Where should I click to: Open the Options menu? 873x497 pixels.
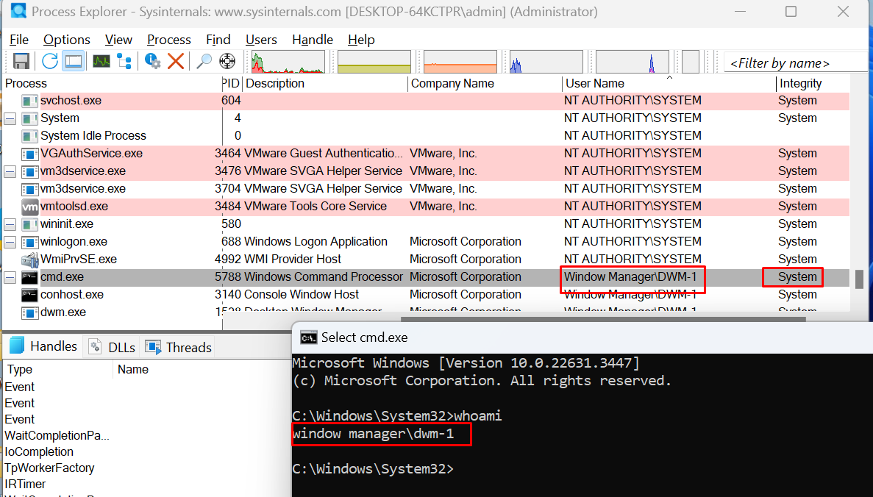pyautogui.click(x=67, y=40)
